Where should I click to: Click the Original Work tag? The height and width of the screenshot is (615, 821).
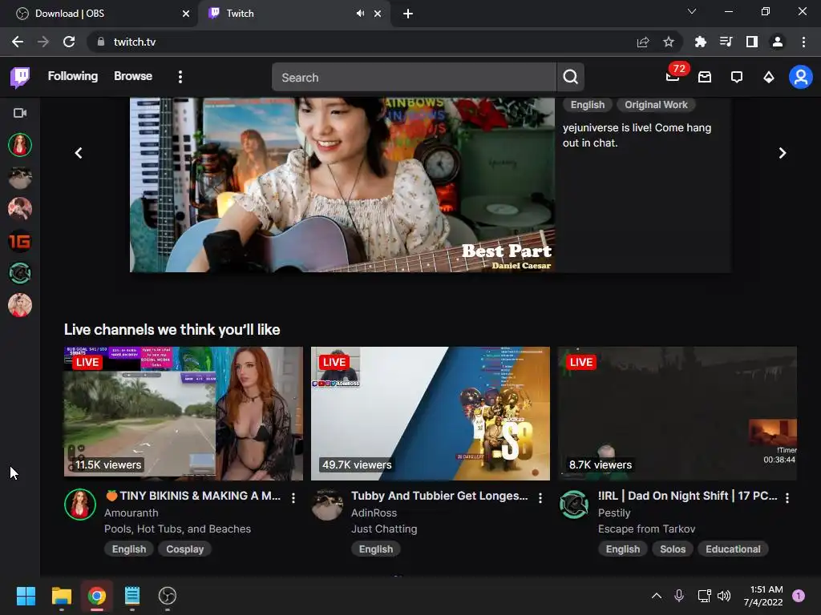(x=656, y=105)
